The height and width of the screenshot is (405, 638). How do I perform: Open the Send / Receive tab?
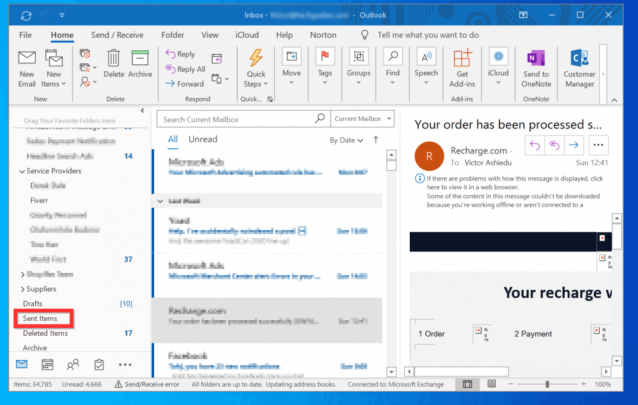[117, 35]
